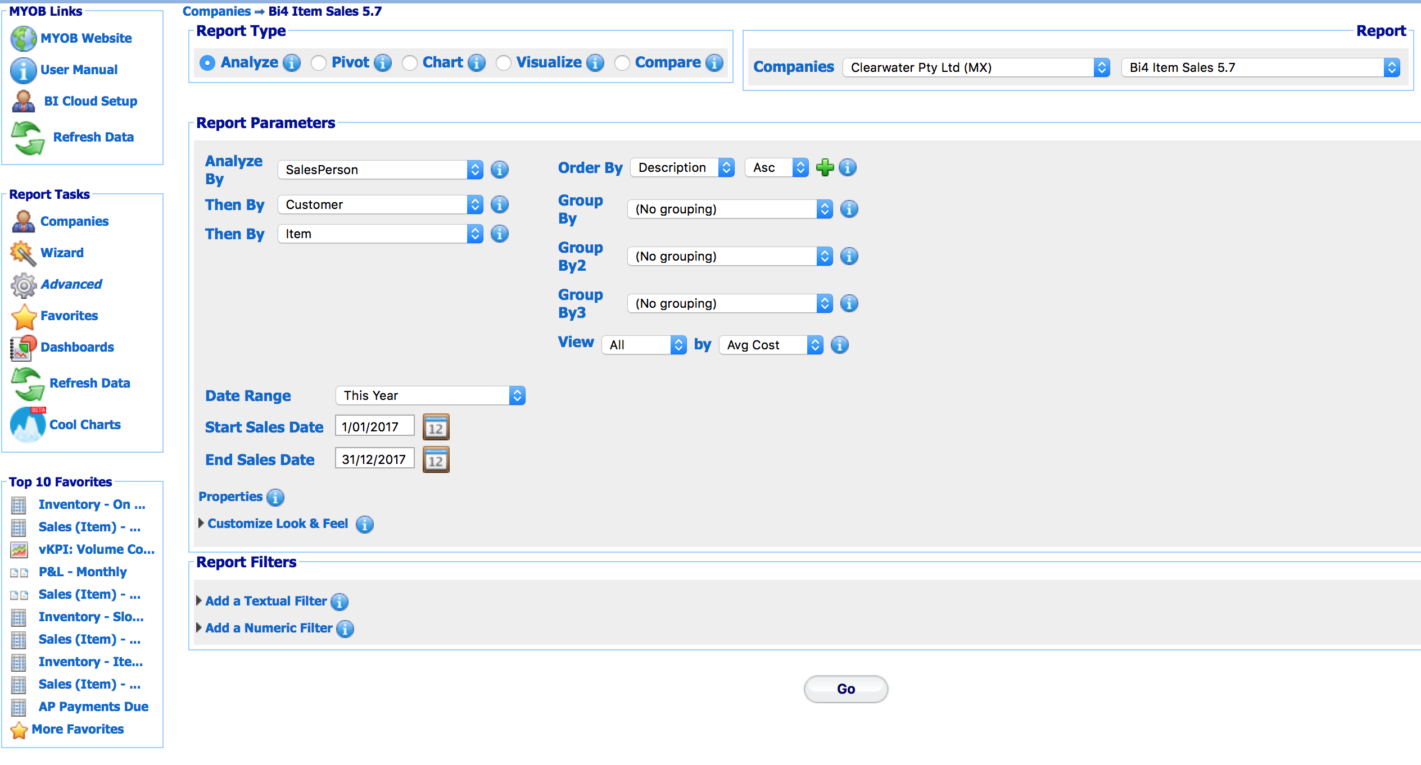Click info icon beside SalesPerson dropdown
Image resolution: width=1421 pixels, height=765 pixels.
(500, 170)
